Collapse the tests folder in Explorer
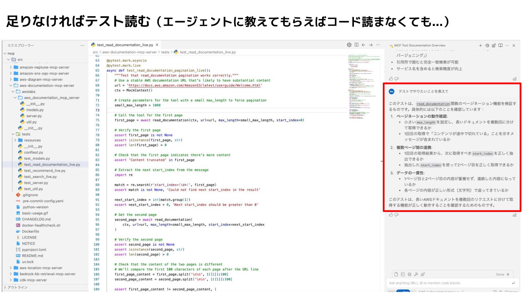Screen dimensions: 527x296 click(13, 134)
